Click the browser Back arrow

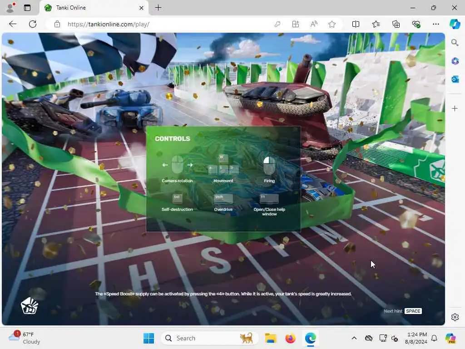(x=13, y=24)
